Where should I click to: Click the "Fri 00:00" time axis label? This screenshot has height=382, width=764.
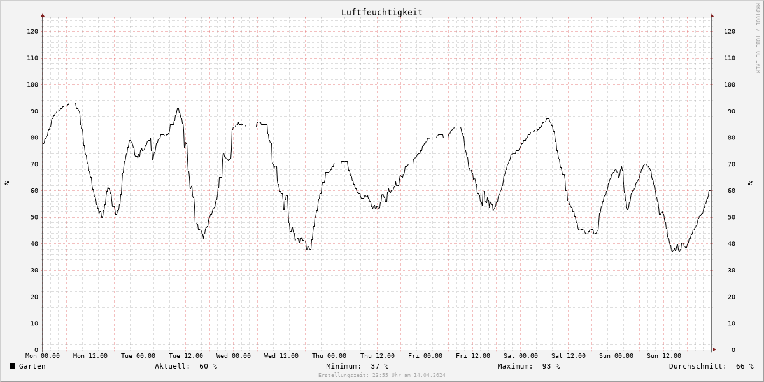[x=425, y=355]
